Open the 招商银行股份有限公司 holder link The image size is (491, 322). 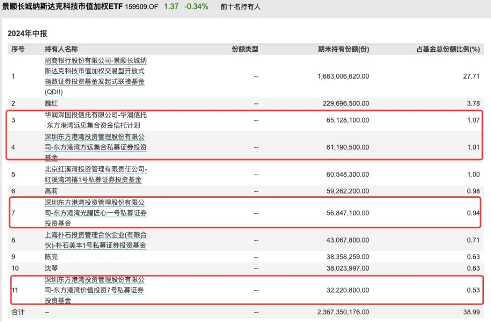pyautogui.click(x=96, y=76)
